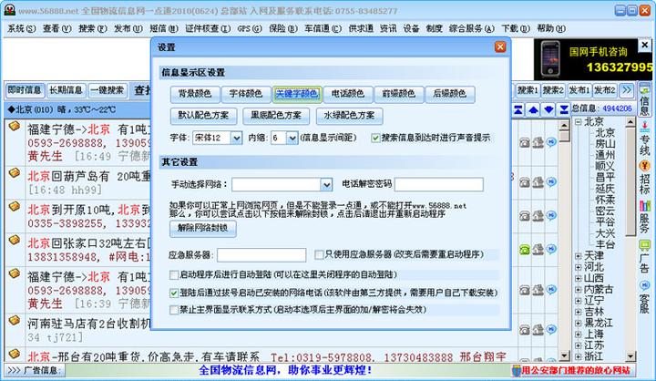Open the 发布2 tab button
Screen dimensions: 656x381
605,90
